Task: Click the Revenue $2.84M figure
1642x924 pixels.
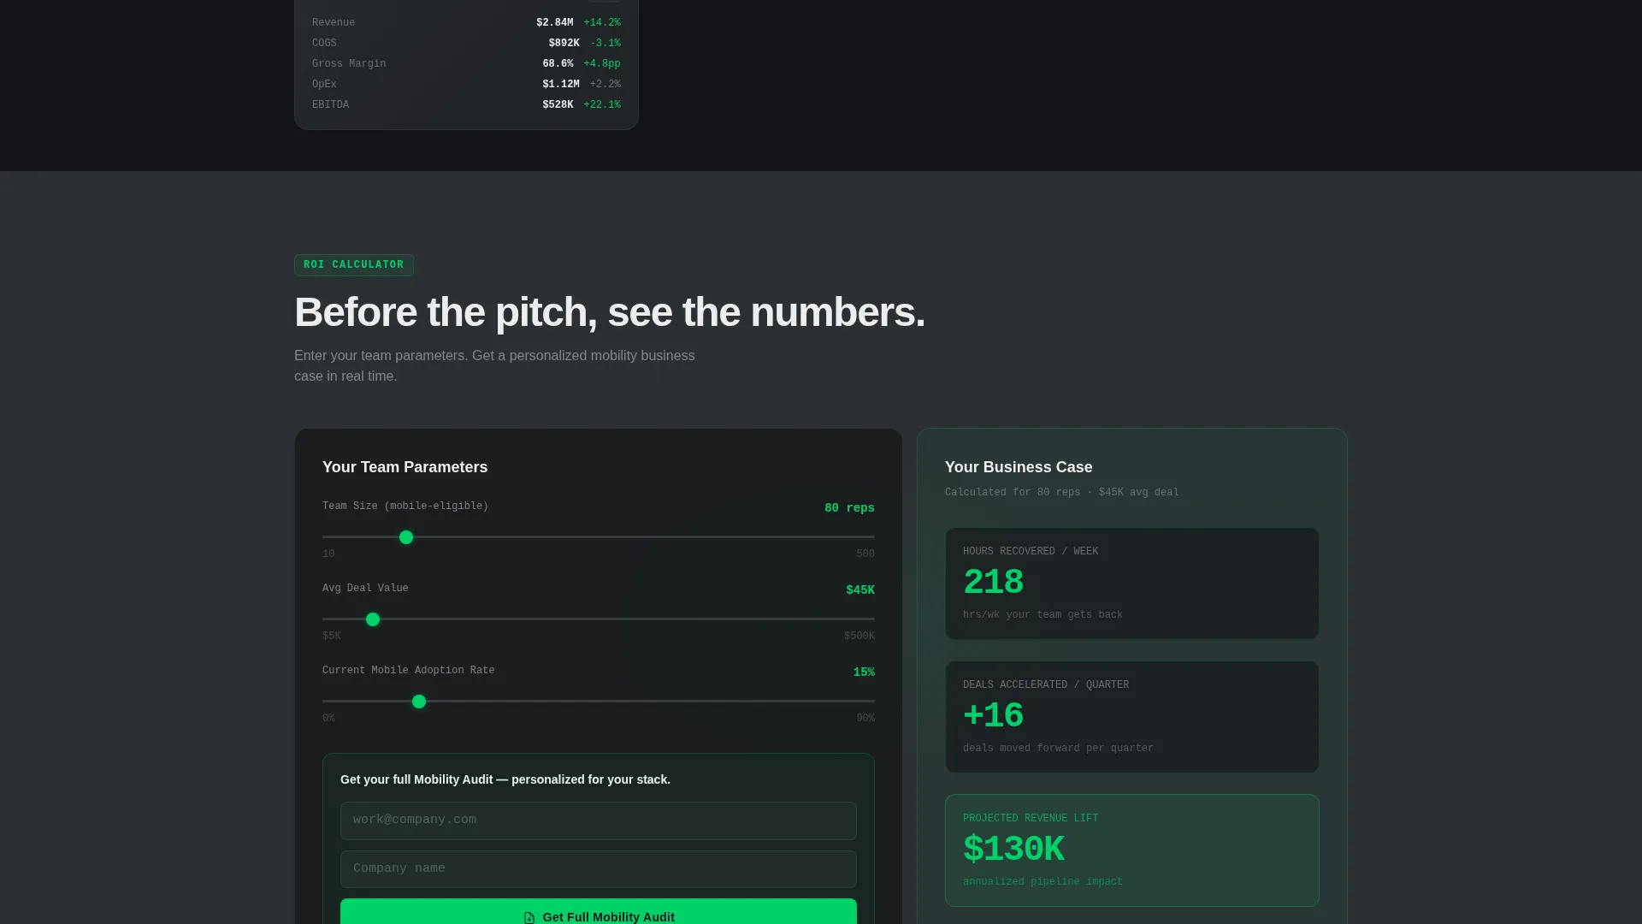Action: [555, 23]
